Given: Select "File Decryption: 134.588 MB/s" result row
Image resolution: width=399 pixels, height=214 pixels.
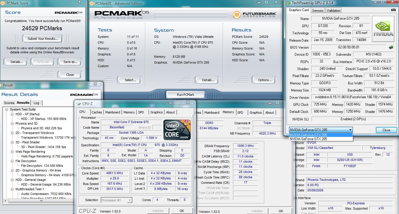Looking at the screenshot, I should (x=42, y=166).
